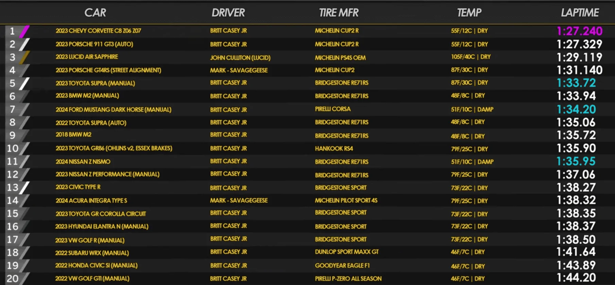This screenshot has height=285, width=615.
Task: Click driver John Culliton (Lucid)
Action: (x=240, y=58)
